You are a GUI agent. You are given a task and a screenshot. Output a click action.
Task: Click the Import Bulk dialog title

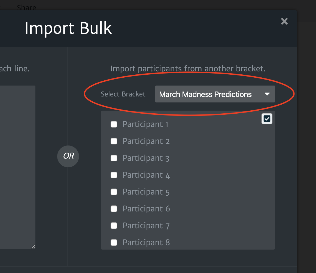(x=68, y=28)
